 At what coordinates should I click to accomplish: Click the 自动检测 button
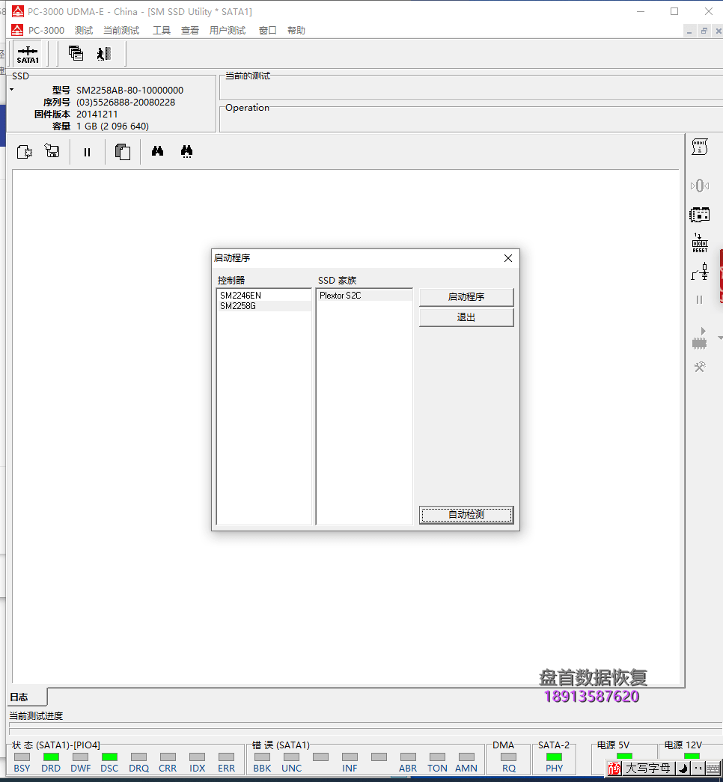pyautogui.click(x=466, y=515)
